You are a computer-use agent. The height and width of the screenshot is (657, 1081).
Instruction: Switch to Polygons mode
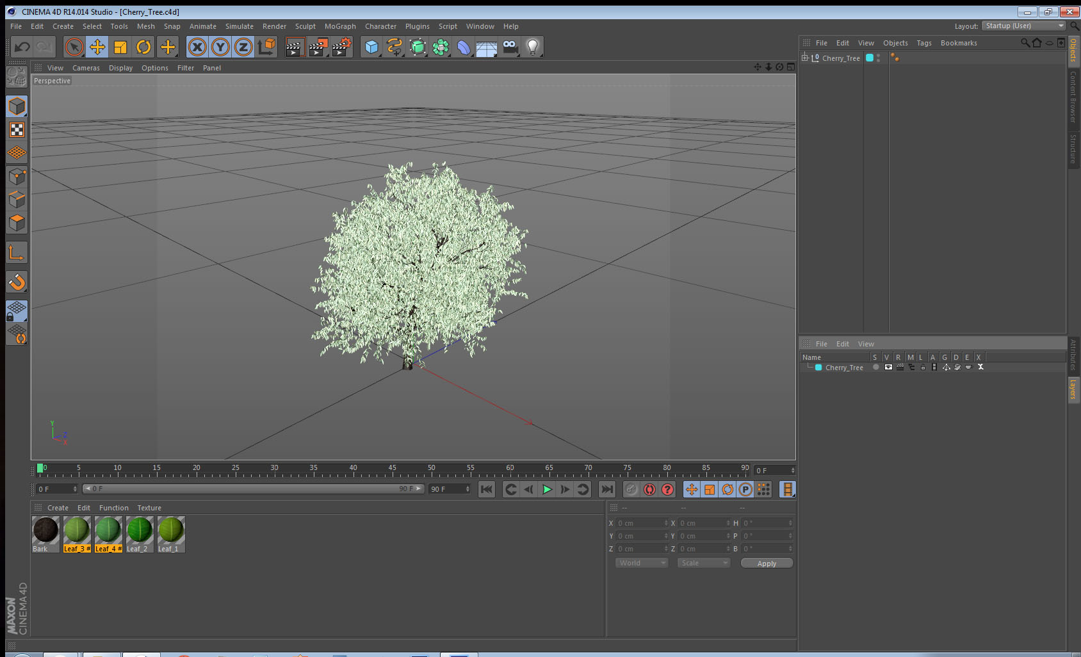tap(17, 223)
